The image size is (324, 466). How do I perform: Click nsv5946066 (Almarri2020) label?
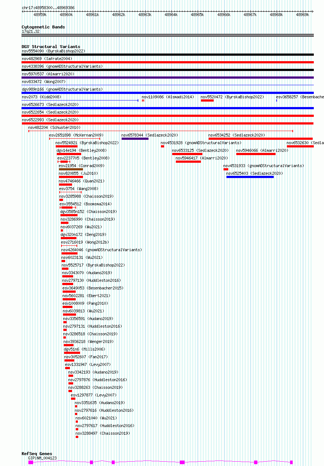tap(262, 150)
